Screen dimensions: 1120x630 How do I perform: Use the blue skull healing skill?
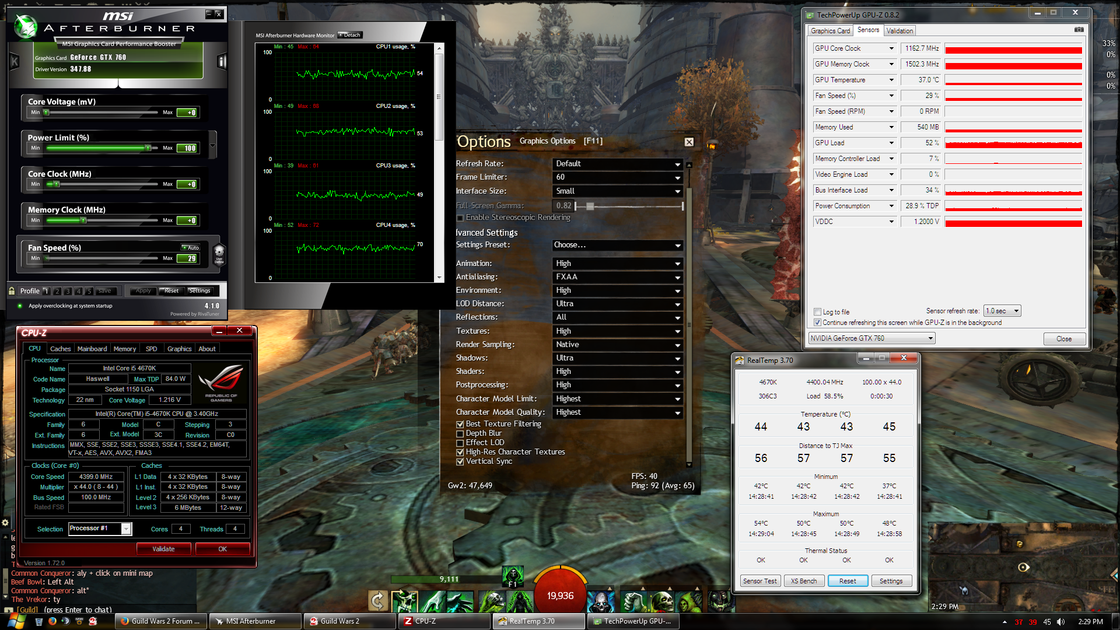pyautogui.click(x=600, y=601)
